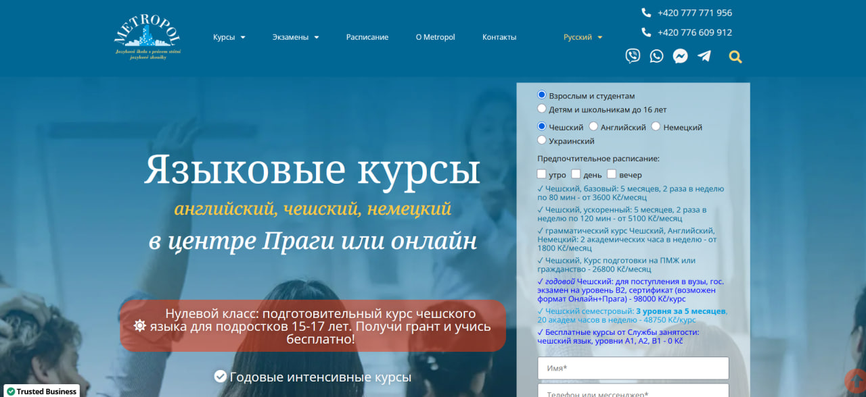Image resolution: width=866 pixels, height=397 pixels.
Task: Click into the Имя input field
Action: pos(633,368)
